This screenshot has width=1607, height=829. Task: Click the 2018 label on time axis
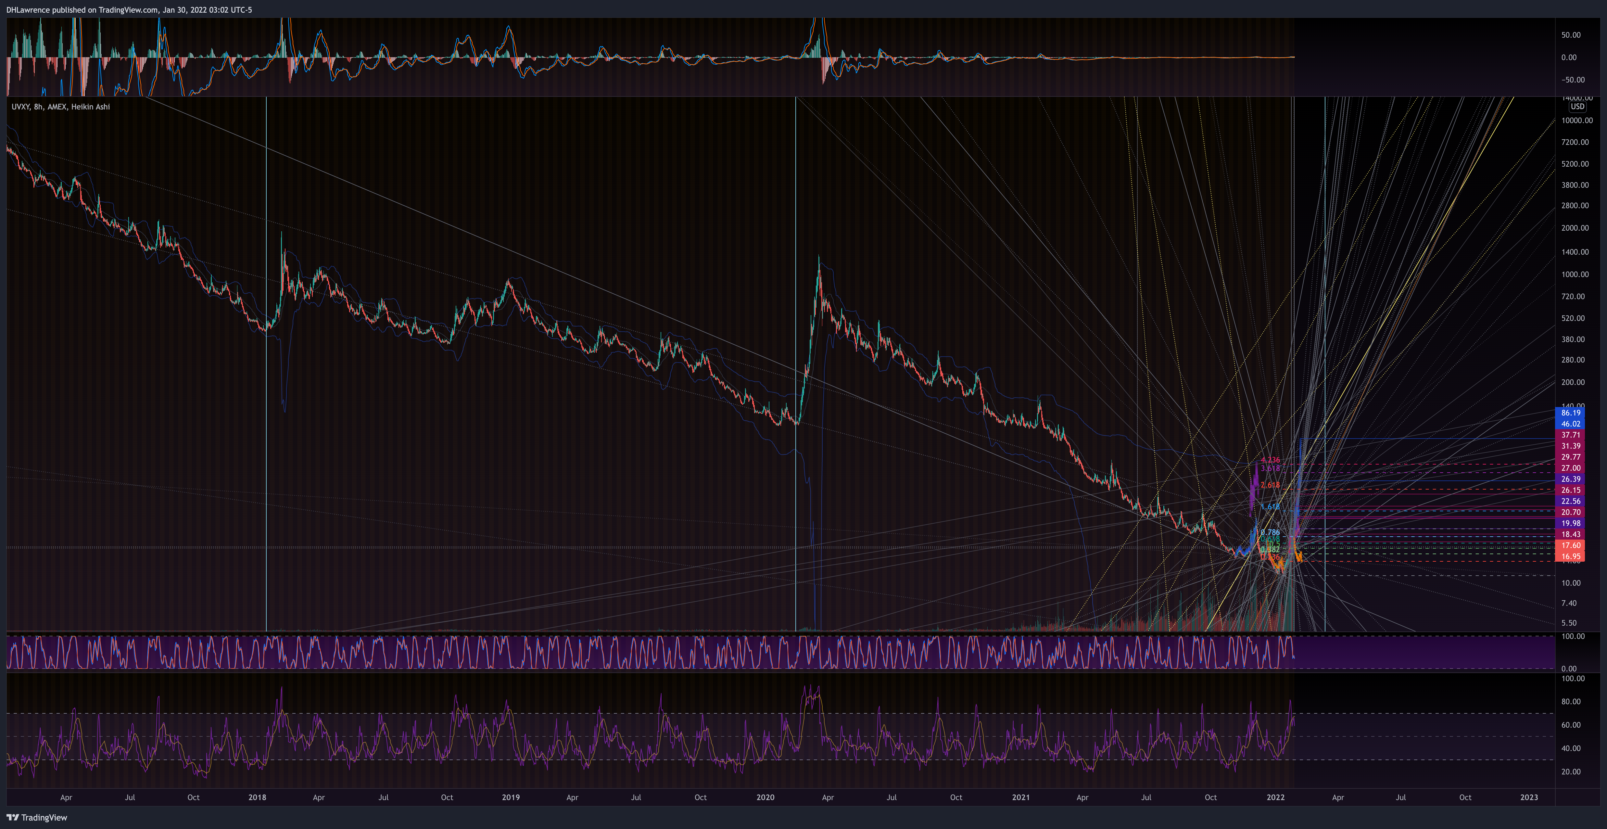[x=257, y=798]
